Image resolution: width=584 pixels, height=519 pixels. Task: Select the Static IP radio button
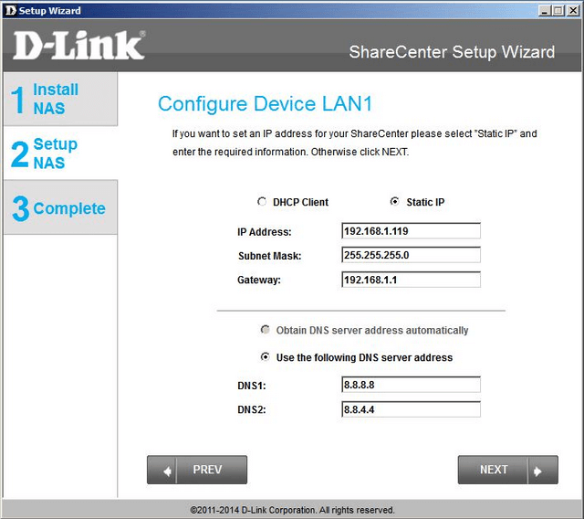pos(394,202)
